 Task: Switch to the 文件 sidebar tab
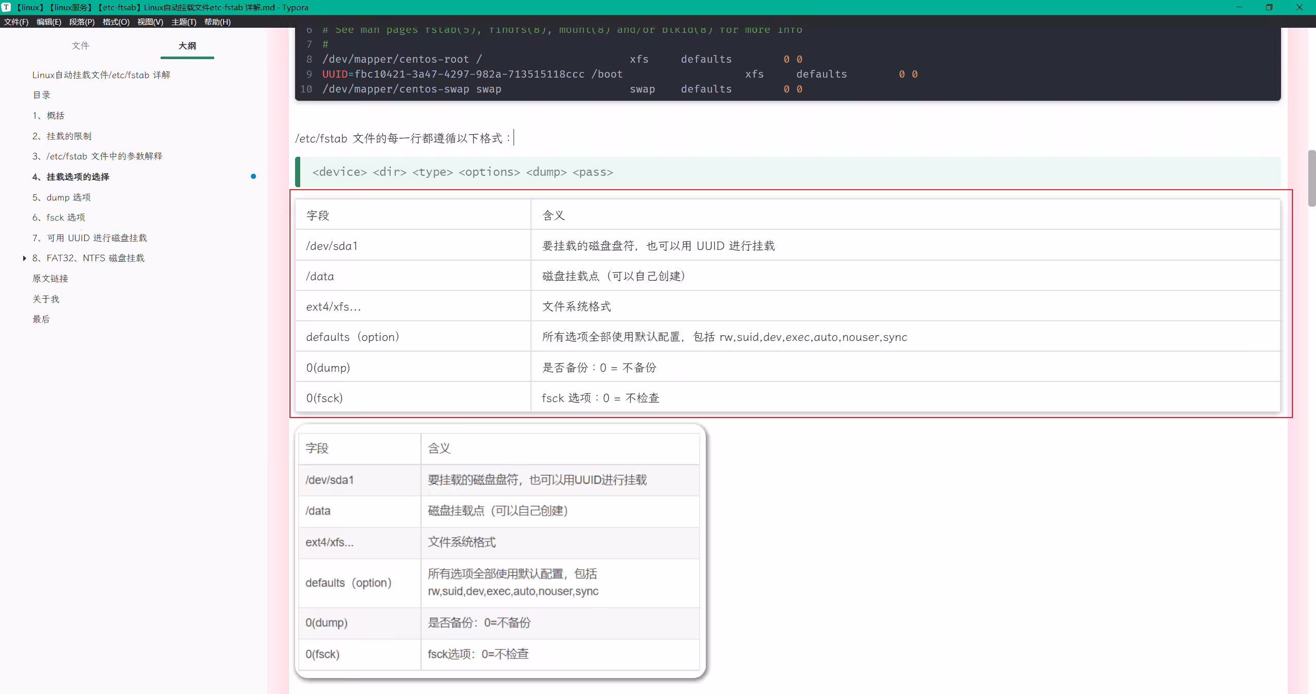click(80, 46)
